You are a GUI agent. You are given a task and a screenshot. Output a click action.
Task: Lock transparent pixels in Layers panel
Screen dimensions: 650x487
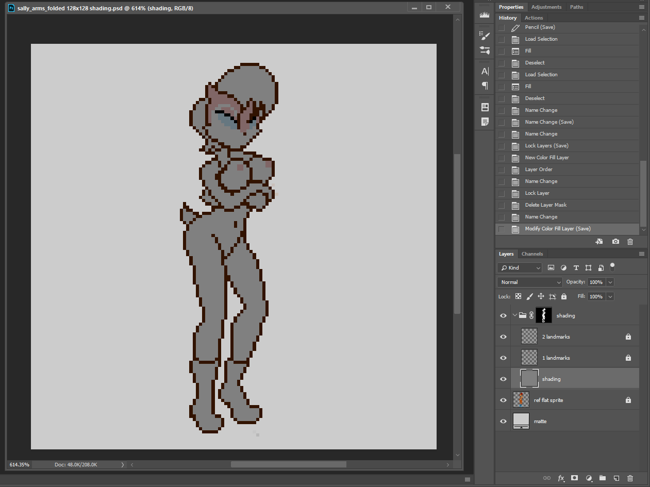[518, 296]
